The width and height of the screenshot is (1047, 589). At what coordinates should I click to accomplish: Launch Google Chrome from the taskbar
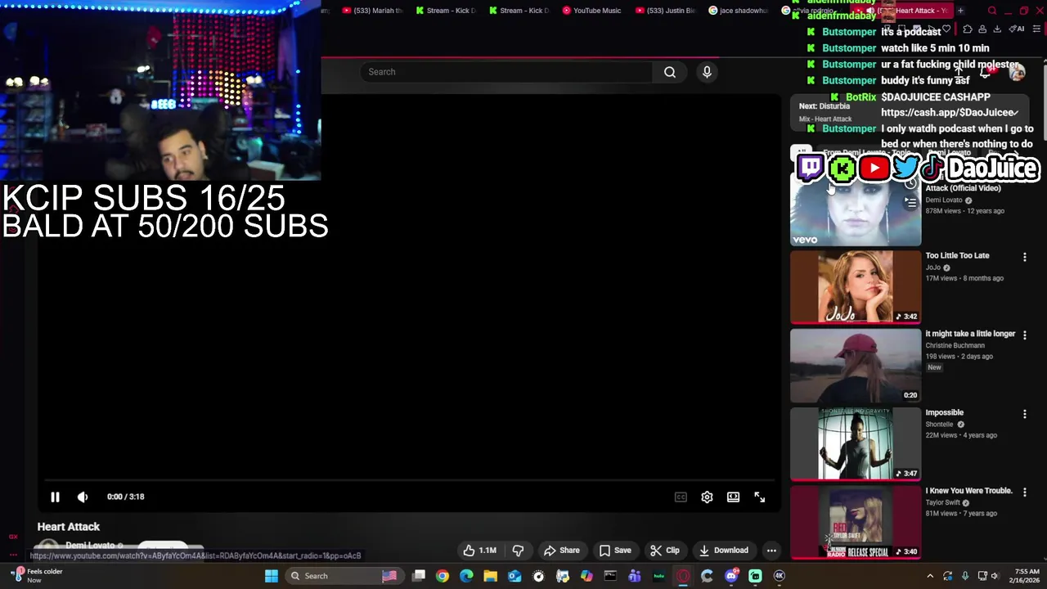pyautogui.click(x=443, y=576)
